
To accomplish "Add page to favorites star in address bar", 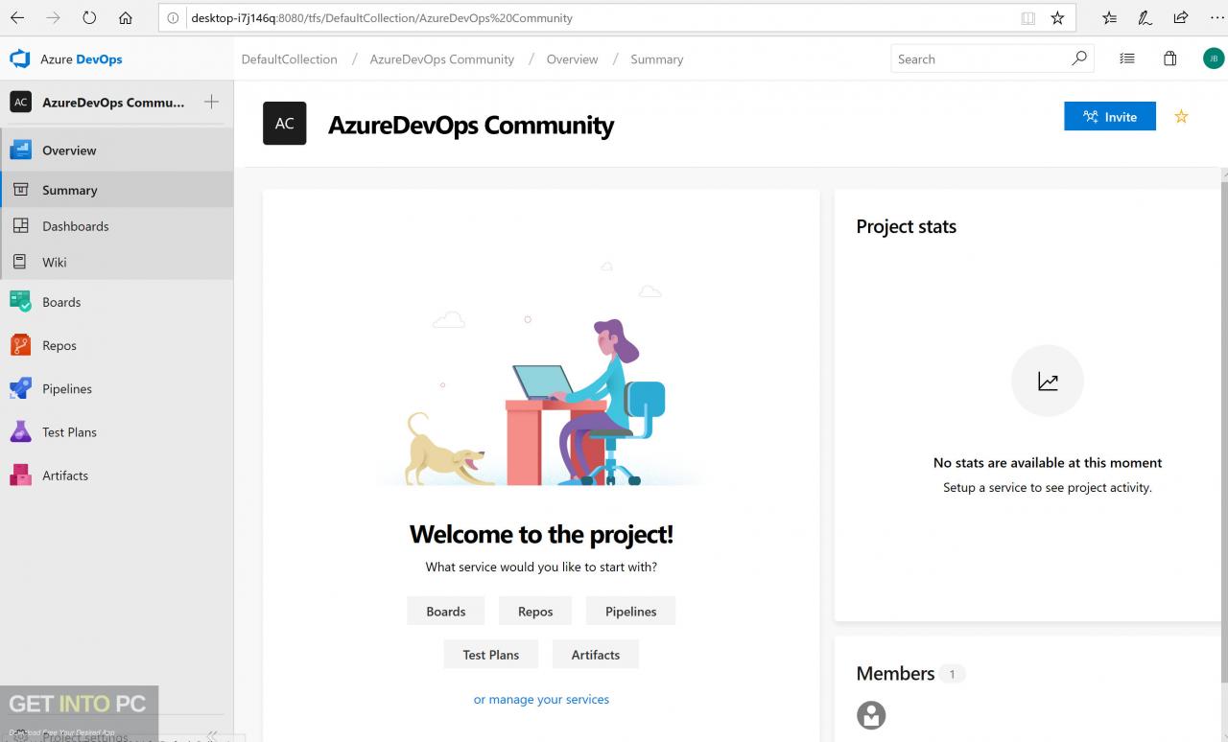I will tap(1057, 18).
